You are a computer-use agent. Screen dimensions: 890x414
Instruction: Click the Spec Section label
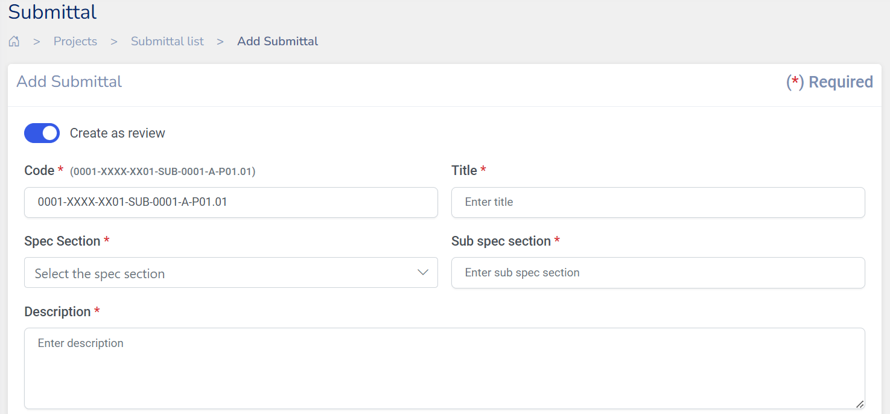pyautogui.click(x=62, y=241)
